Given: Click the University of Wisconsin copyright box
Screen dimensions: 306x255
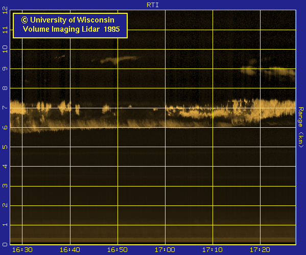Looking at the screenshot, I should (70, 26).
